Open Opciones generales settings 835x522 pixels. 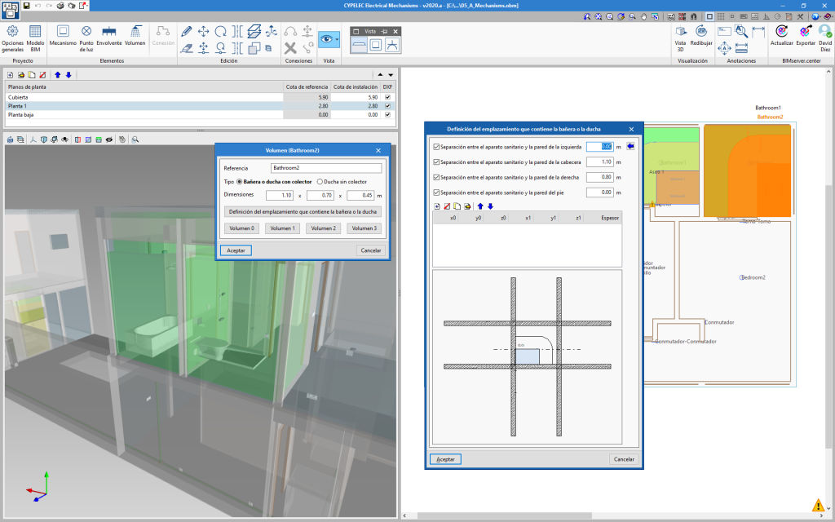(x=12, y=38)
